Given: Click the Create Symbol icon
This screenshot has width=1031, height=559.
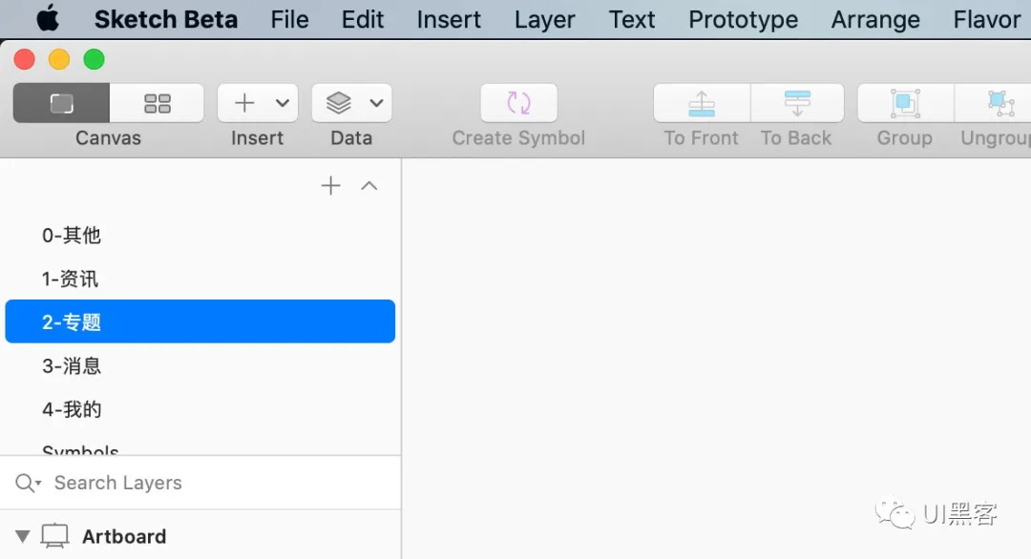Looking at the screenshot, I should (518, 103).
